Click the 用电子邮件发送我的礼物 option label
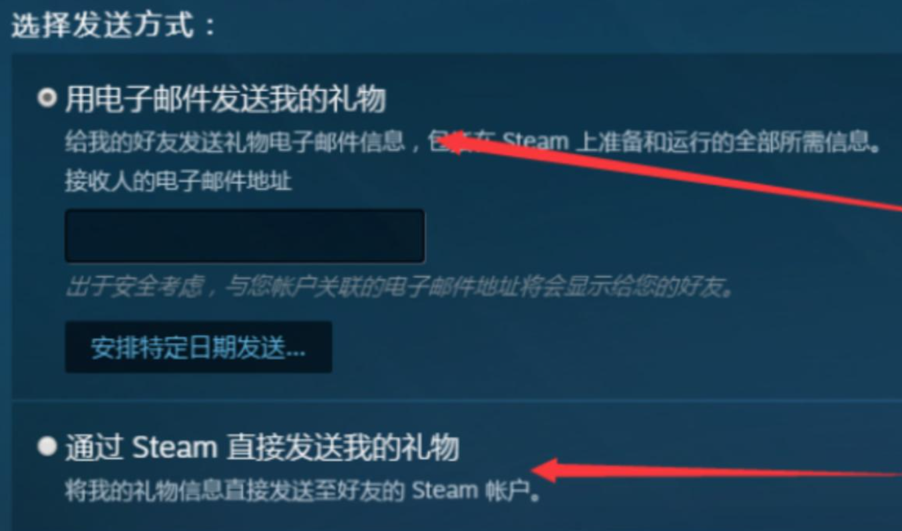The width and height of the screenshot is (902, 531). coord(226,100)
